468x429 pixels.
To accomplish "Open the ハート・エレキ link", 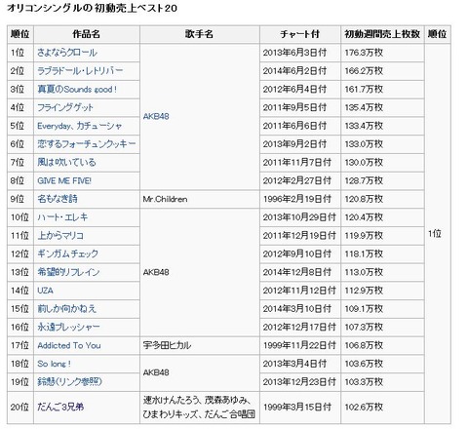I will point(62,217).
